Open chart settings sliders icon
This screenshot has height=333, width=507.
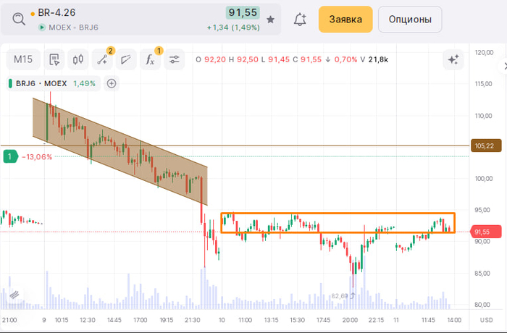coord(174,59)
